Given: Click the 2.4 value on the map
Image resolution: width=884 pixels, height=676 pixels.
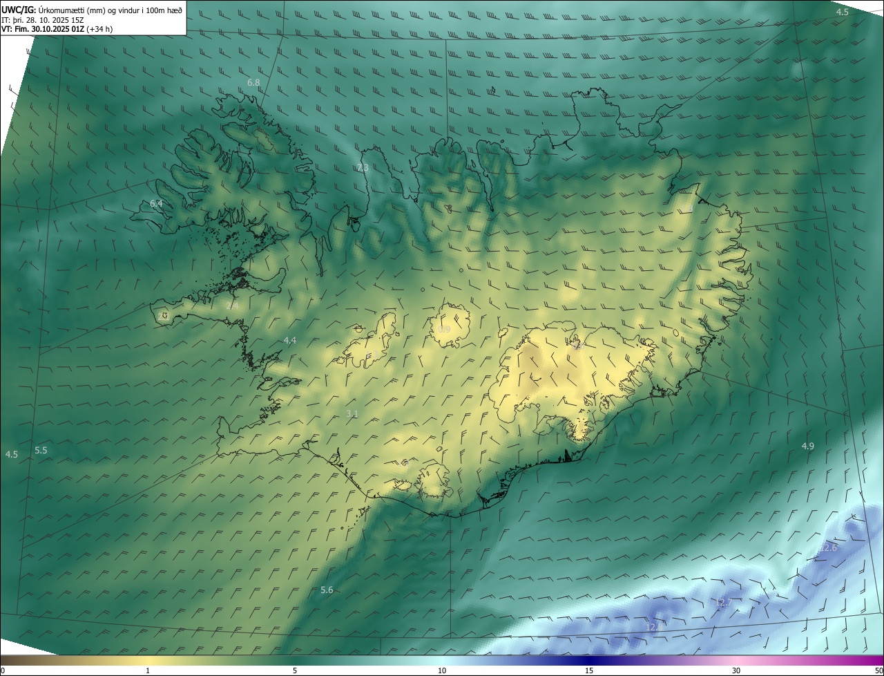Looking at the screenshot, I should coord(232,306).
